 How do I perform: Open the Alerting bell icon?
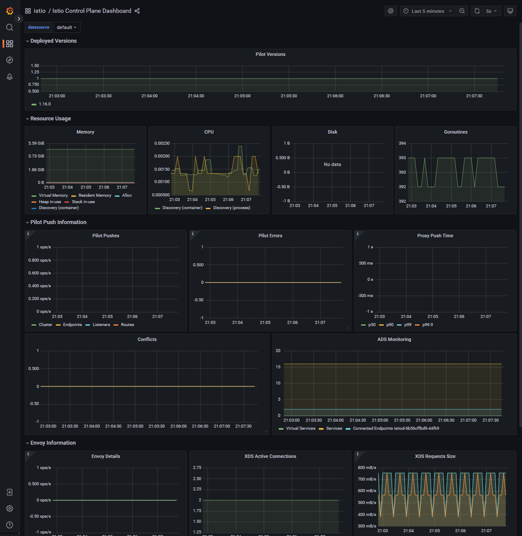9,77
